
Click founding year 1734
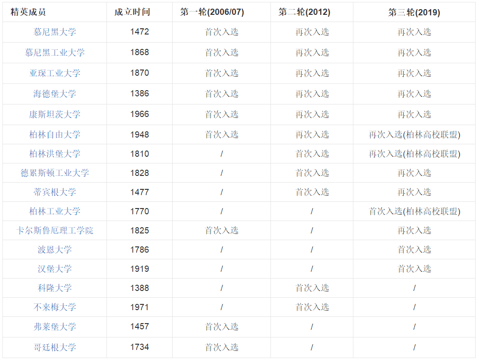[x=140, y=347]
